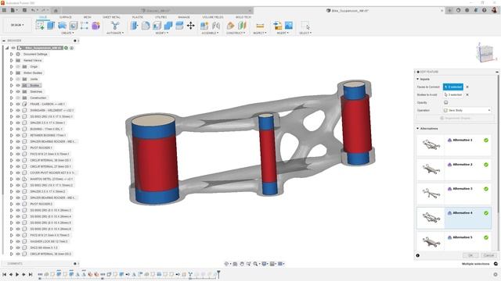Toggle visibility of PIVOT ROCKER:1 component

pos(18,148)
